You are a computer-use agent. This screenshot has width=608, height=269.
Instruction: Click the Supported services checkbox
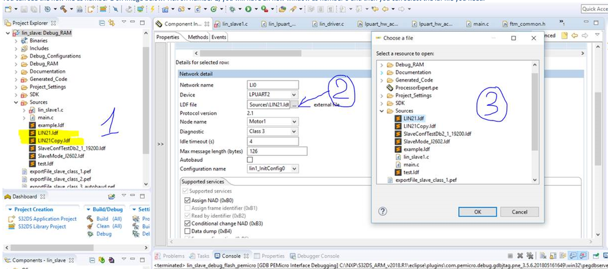pos(185,191)
